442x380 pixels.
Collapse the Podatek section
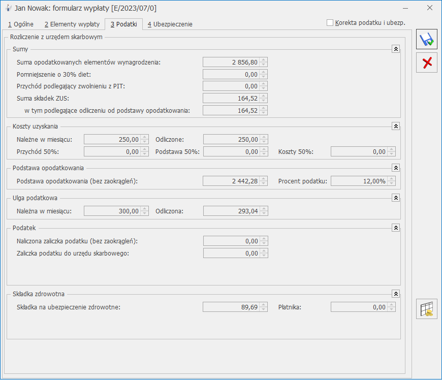click(x=396, y=228)
